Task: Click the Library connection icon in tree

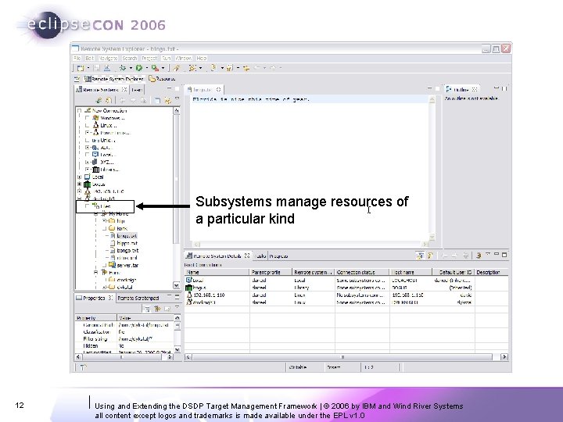Action: (95, 170)
